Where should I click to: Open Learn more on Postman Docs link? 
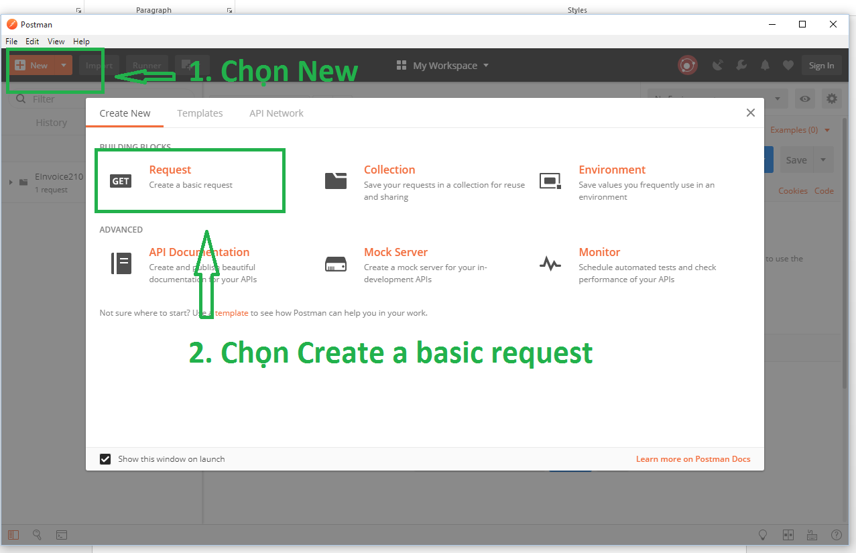[x=693, y=459]
